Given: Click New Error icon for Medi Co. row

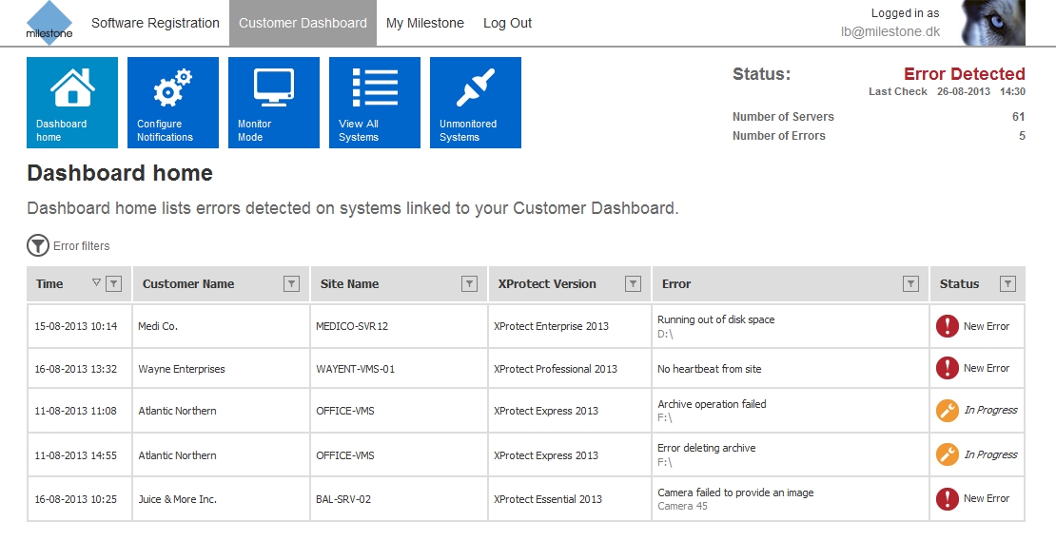Looking at the screenshot, I should pyautogui.click(x=947, y=326).
